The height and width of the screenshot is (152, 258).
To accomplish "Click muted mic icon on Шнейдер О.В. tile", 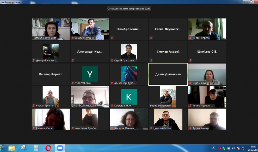I will coord(190,60).
